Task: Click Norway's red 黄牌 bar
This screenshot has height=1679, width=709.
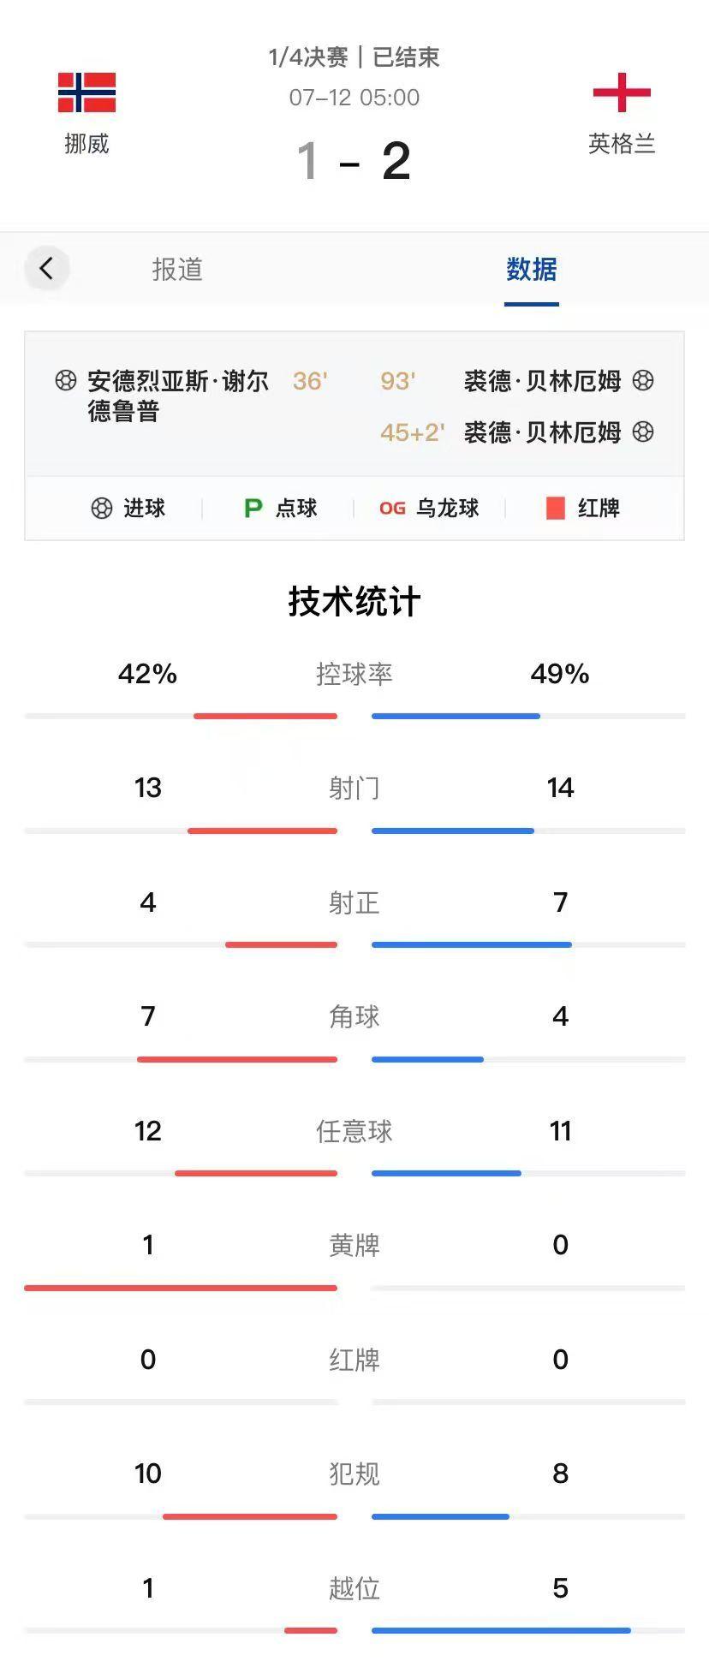Action: (x=181, y=1287)
